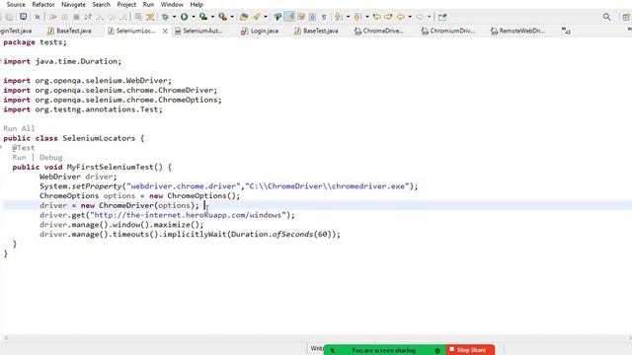Open the Debug dropdown arrow

pyautogui.click(x=174, y=17)
